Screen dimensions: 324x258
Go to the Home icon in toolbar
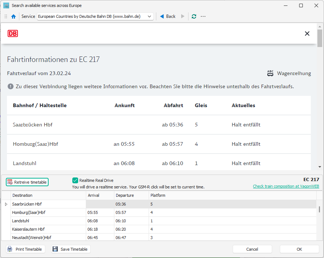(14, 16)
